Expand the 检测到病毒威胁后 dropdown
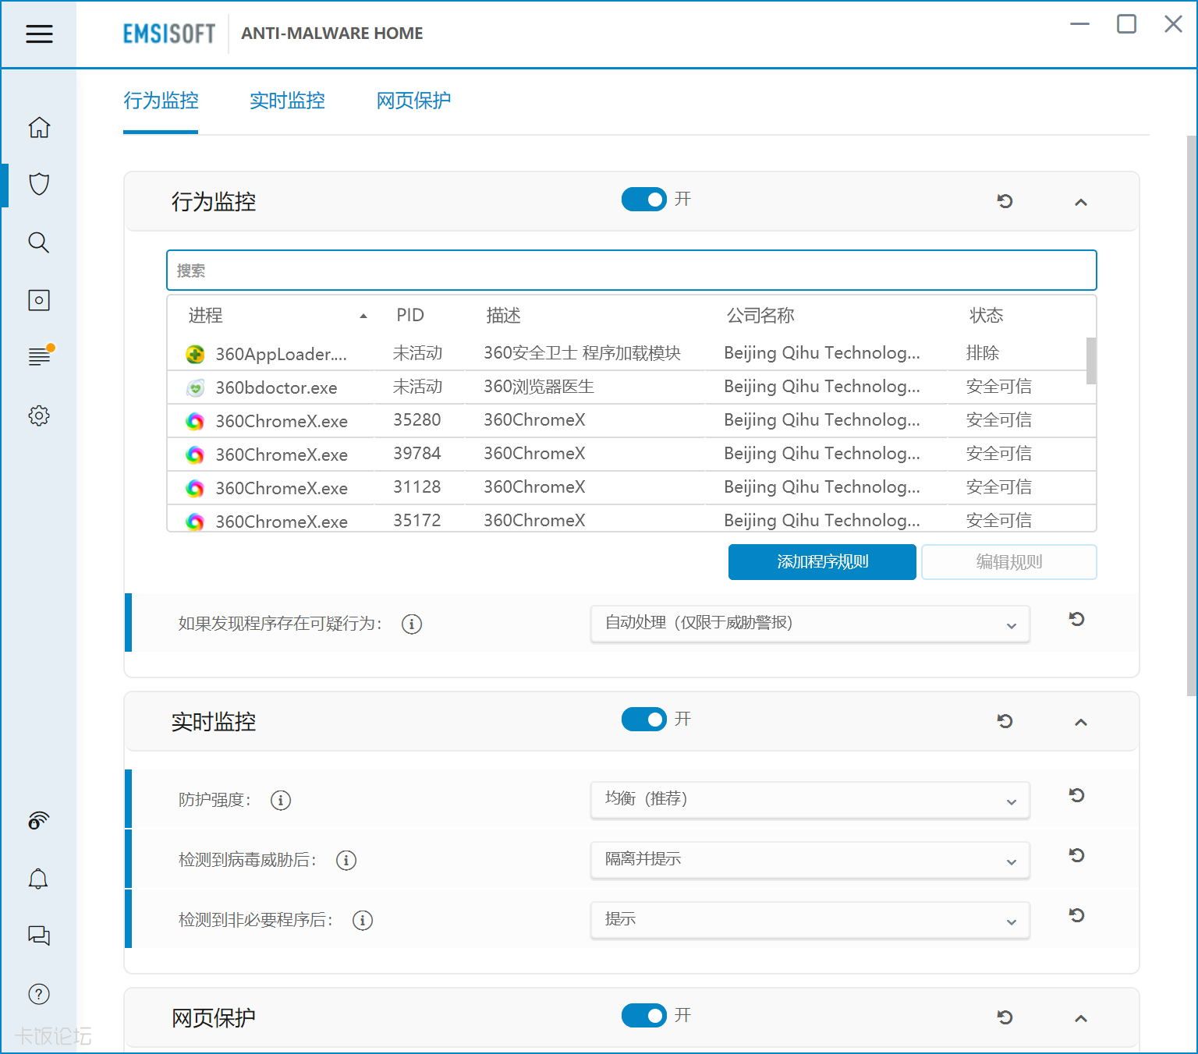This screenshot has width=1198, height=1054. pos(810,860)
